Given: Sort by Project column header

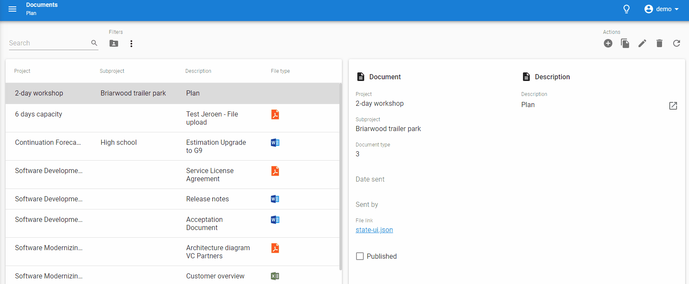Looking at the screenshot, I should tap(22, 71).
